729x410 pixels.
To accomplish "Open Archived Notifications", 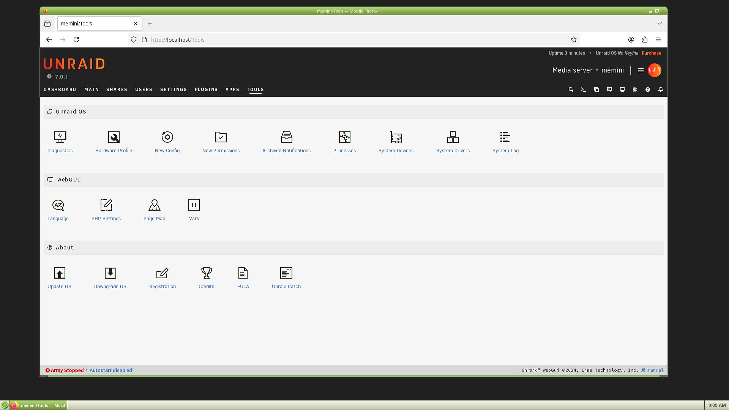I will pyautogui.click(x=286, y=142).
